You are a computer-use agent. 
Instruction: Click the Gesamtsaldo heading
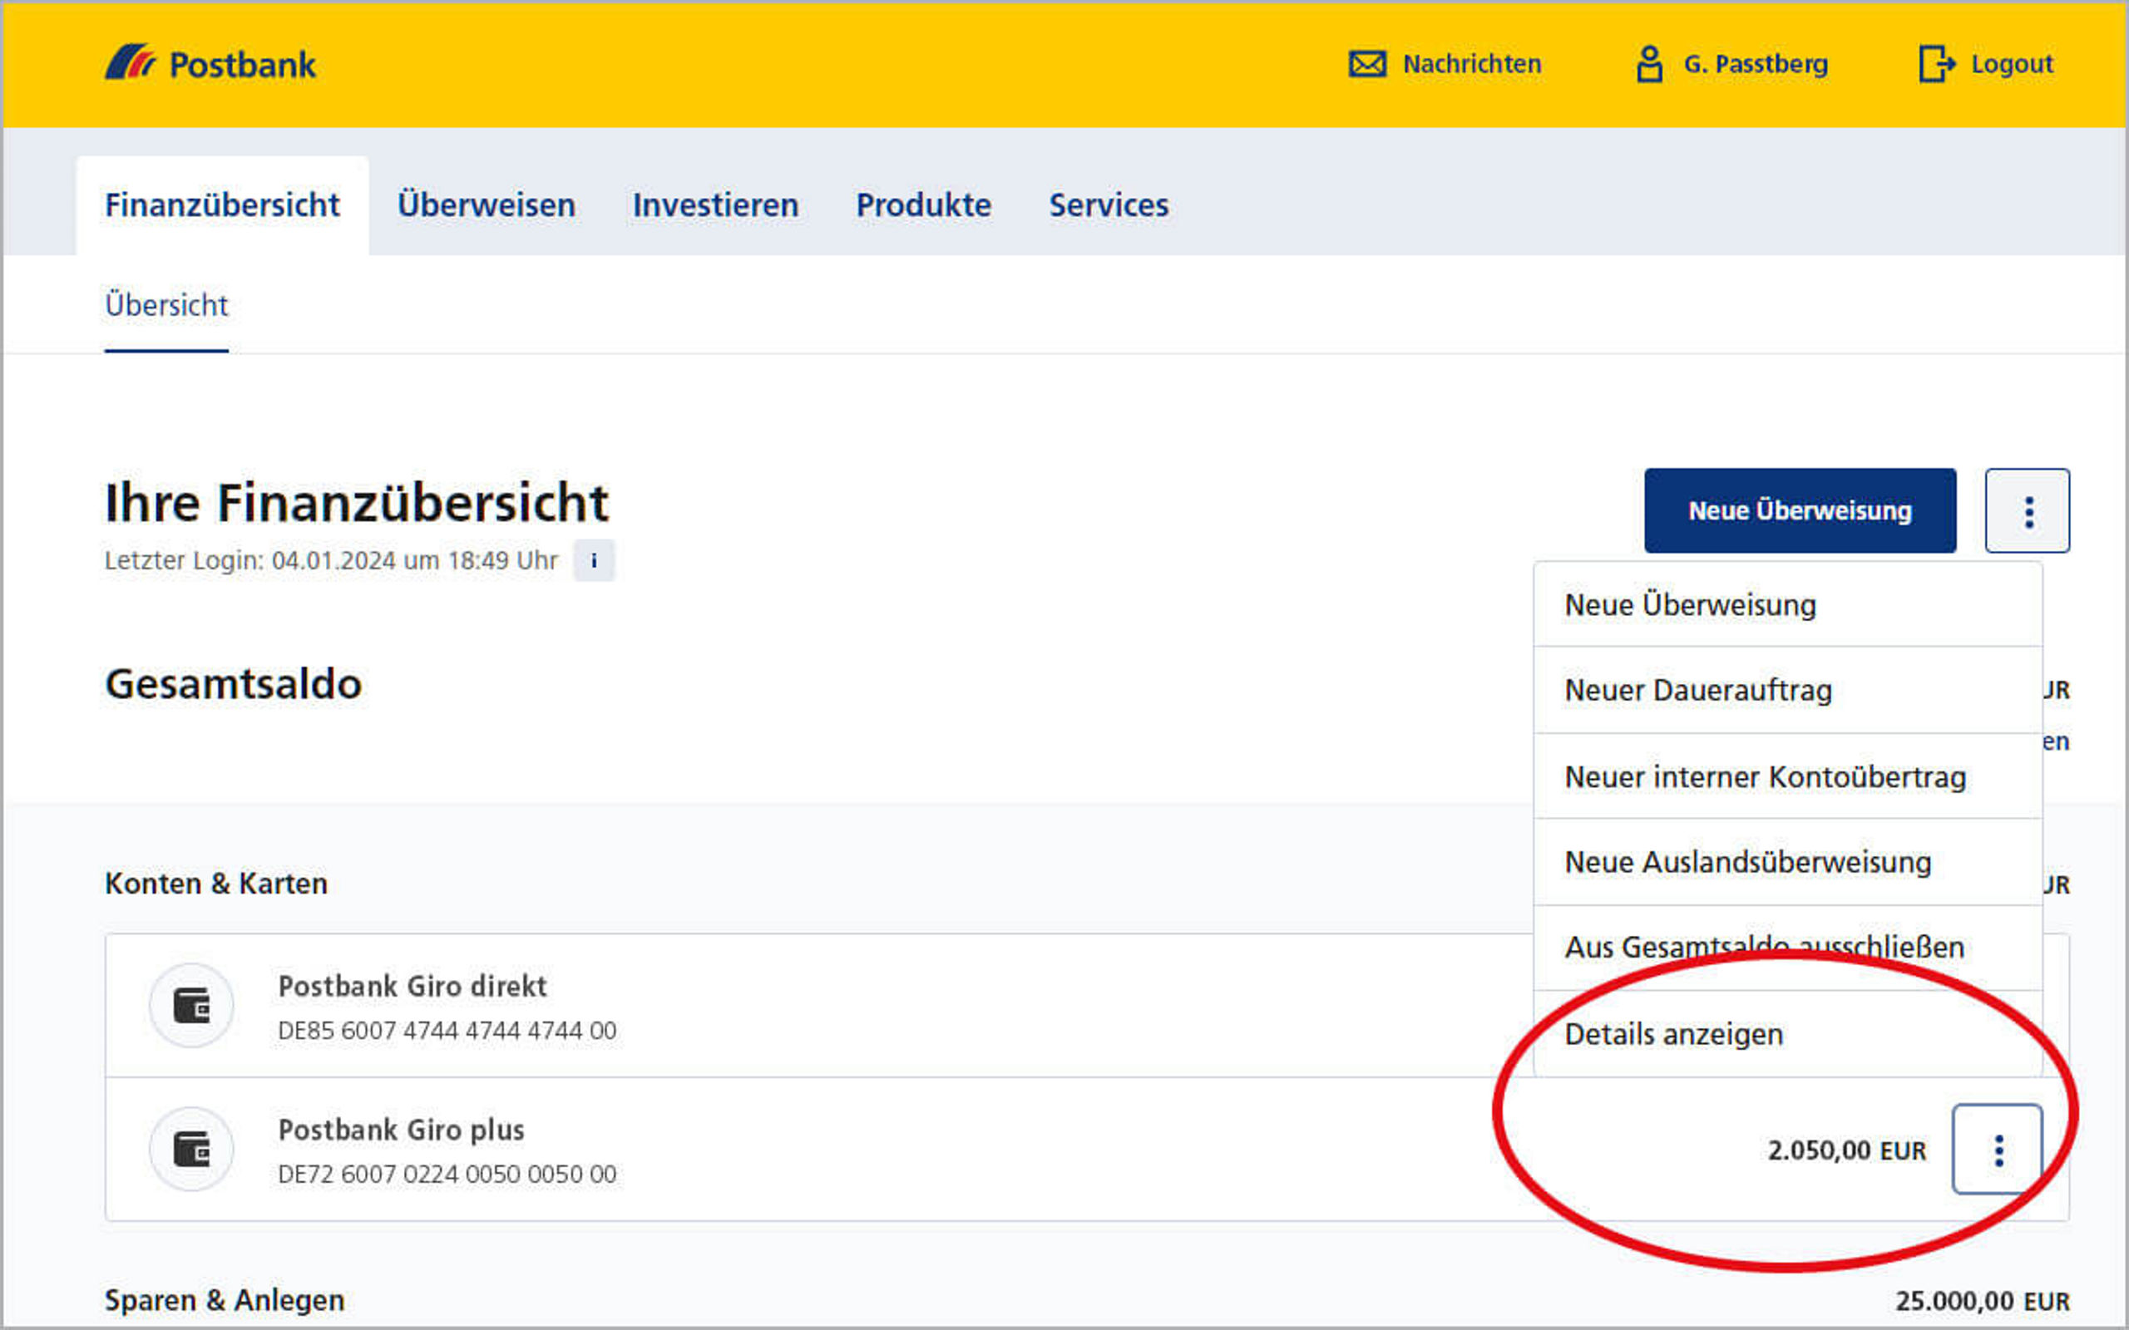tap(233, 683)
